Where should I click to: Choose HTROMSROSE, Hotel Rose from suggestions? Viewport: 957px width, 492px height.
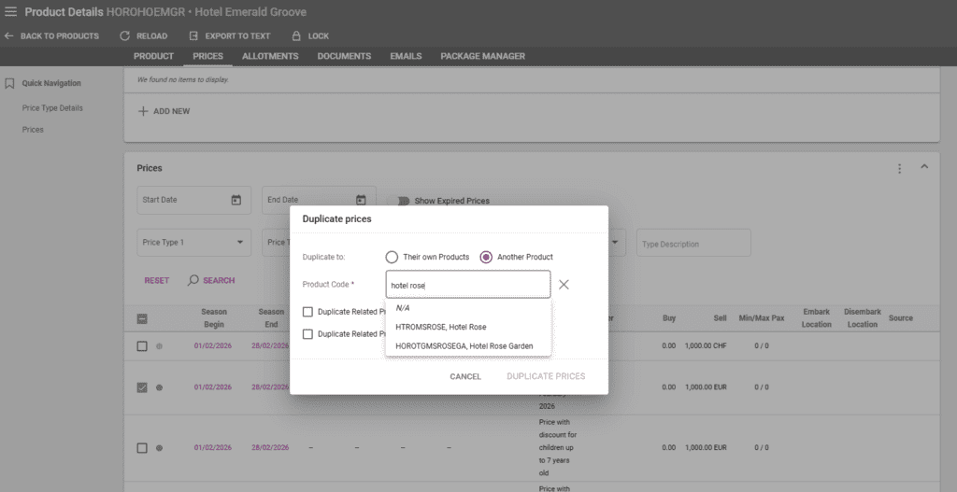[x=440, y=327]
